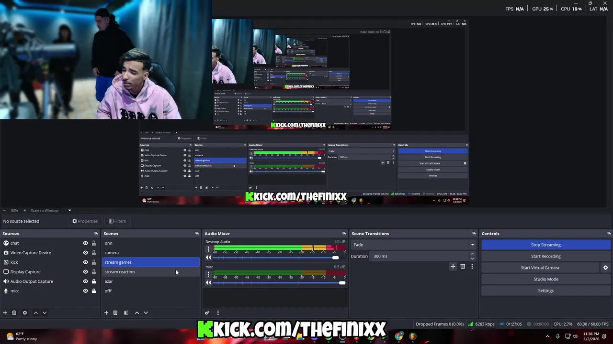Add a configurable scene transition with the plus icon
613x344 pixels.
pos(453,267)
